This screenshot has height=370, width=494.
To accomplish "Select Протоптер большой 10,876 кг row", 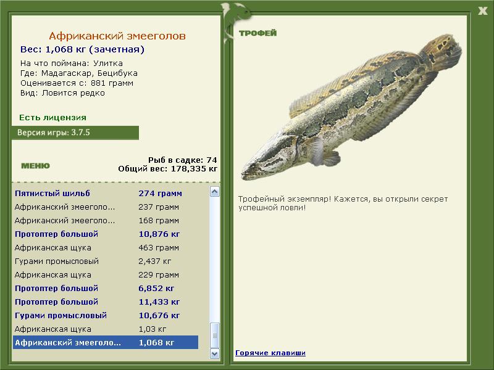I will pos(106,234).
